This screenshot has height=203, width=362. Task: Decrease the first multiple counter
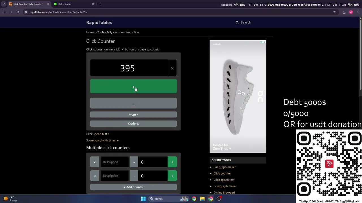pos(134,162)
